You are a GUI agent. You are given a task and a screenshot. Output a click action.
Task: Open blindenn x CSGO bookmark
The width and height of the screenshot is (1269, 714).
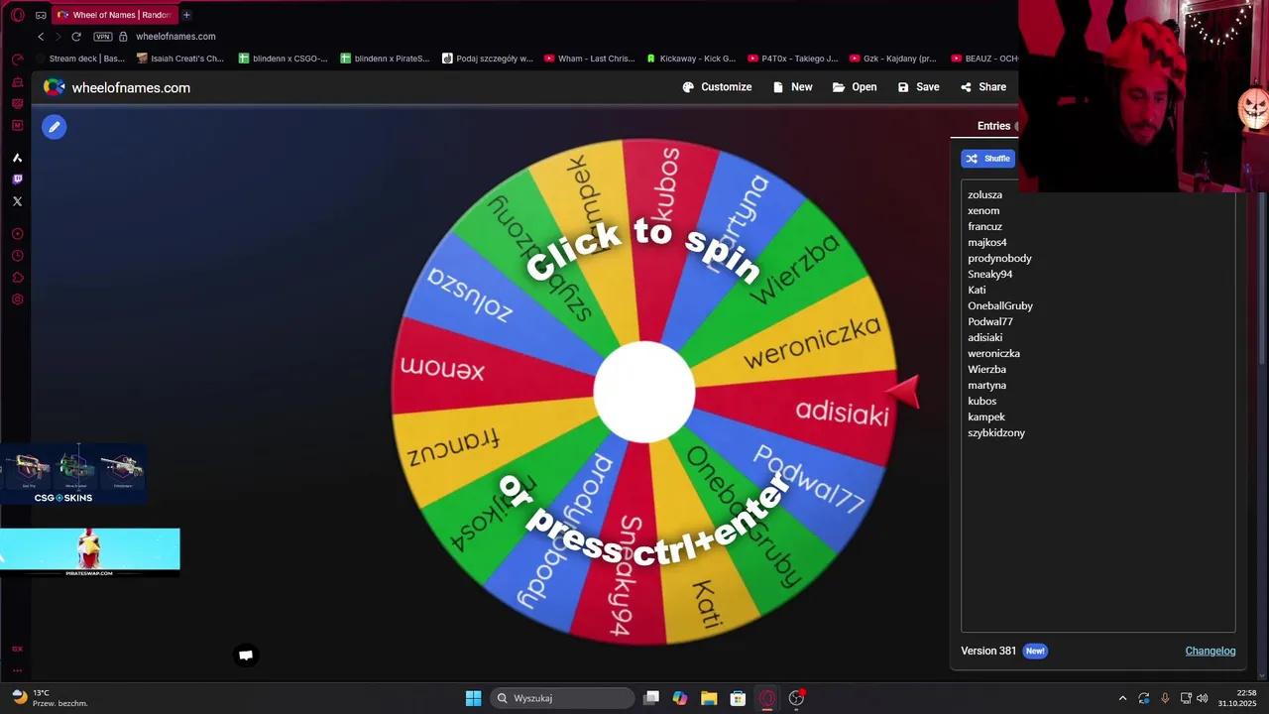284,59
